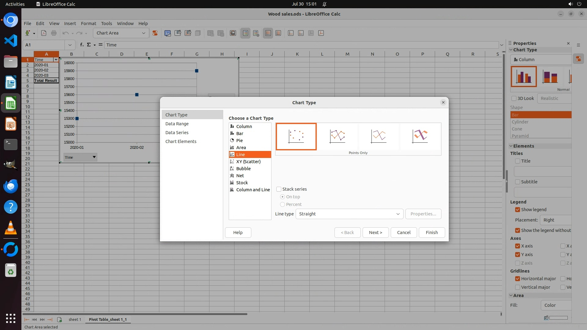587x330 pixels.
Task: Select XY (Scatter) chart type
Action: point(248,162)
